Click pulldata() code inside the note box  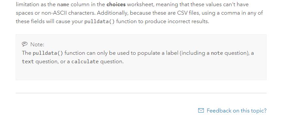(x=48, y=53)
